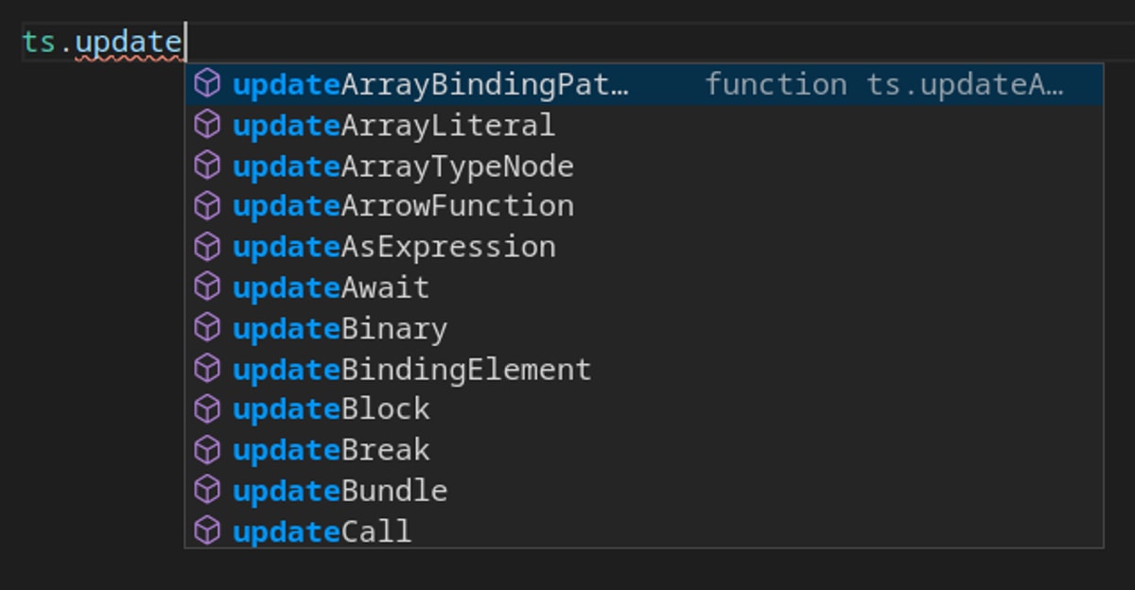Click the cube icon beside updateArrowFunction
The height and width of the screenshot is (590, 1135).
pos(206,205)
